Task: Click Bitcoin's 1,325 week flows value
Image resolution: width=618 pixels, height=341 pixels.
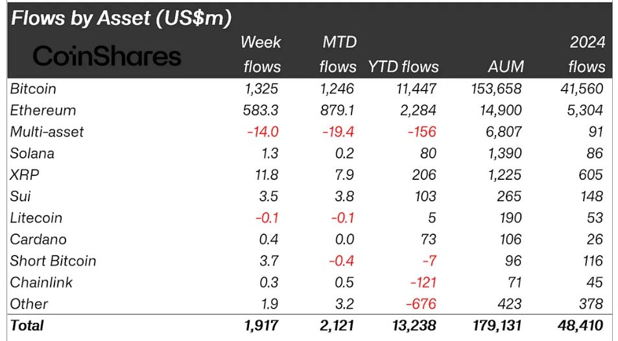Action: pos(263,89)
